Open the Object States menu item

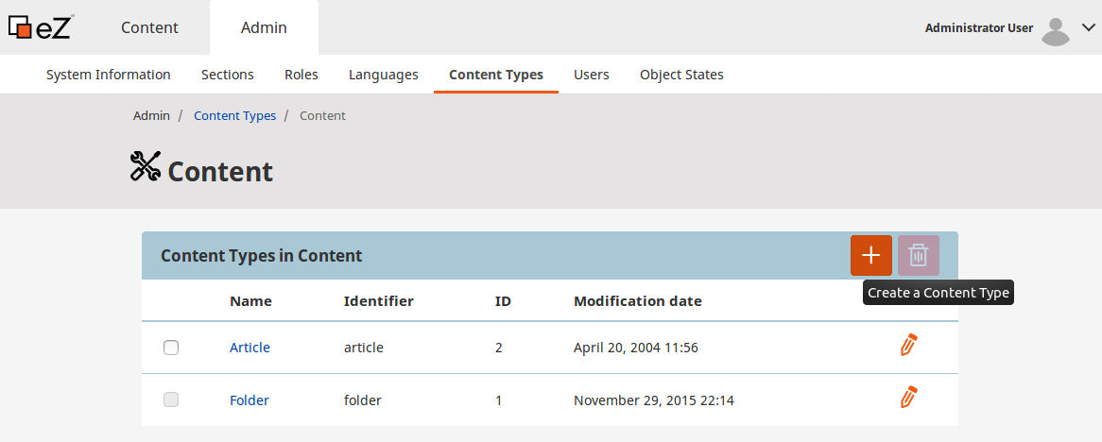681,75
